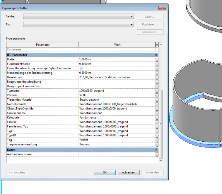The height and width of the screenshot is (194, 222).
Task: Click the Abbrechen button
Action: [128, 172]
